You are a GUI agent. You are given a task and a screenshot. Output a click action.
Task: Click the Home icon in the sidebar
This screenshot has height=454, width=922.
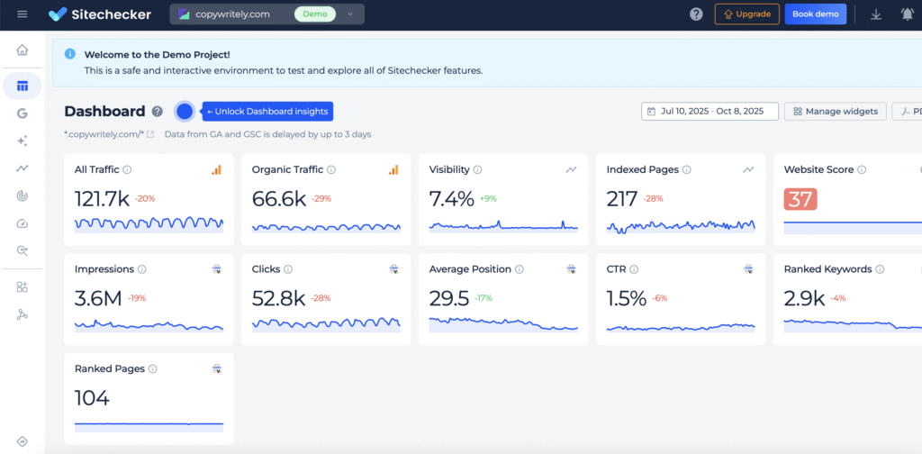pyautogui.click(x=23, y=50)
